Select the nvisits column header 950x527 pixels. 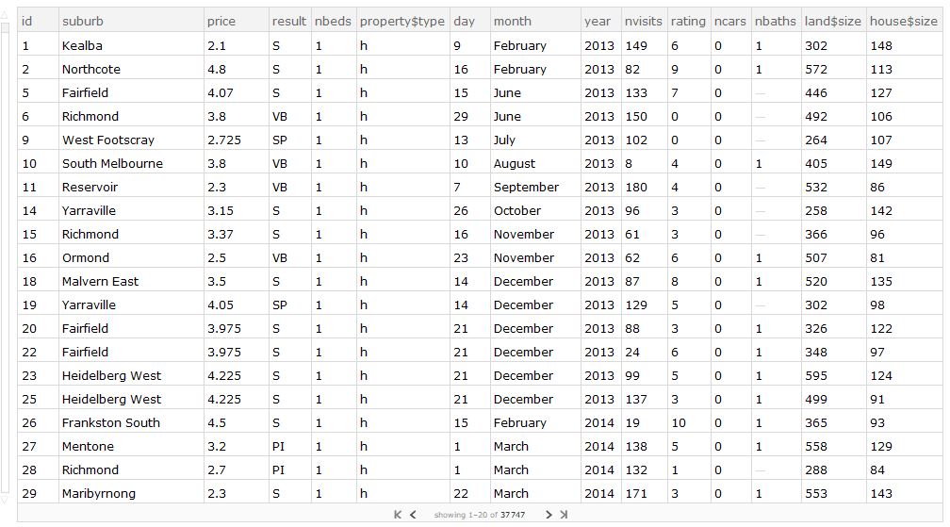644,21
